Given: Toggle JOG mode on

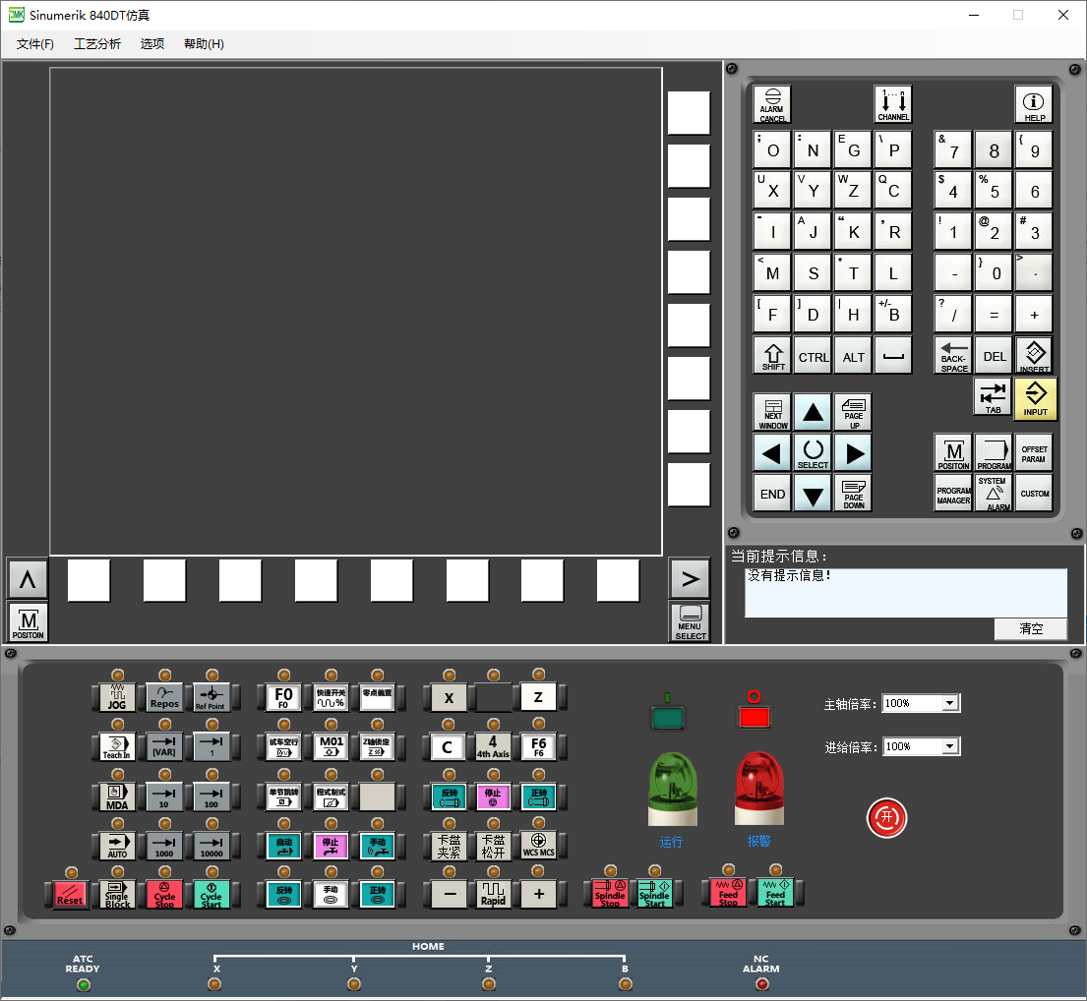Looking at the screenshot, I should click(x=117, y=697).
